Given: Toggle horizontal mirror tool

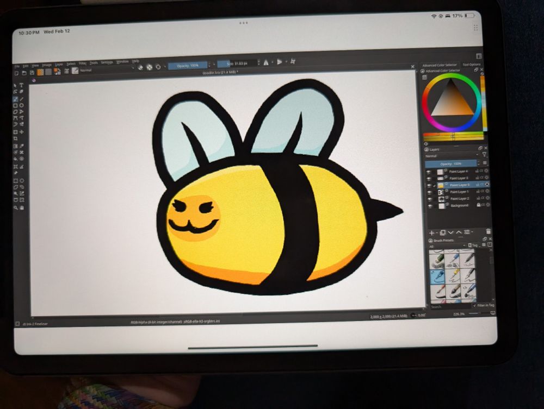Looking at the screenshot, I should click(x=266, y=62).
